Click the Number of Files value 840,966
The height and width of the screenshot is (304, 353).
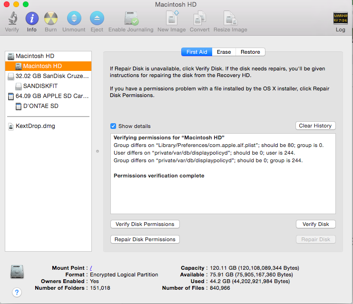click(x=220, y=288)
